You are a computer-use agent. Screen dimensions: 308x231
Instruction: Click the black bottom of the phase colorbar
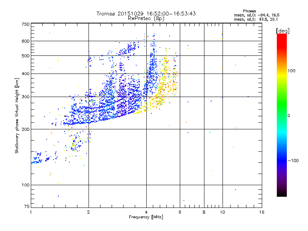pos(282,194)
